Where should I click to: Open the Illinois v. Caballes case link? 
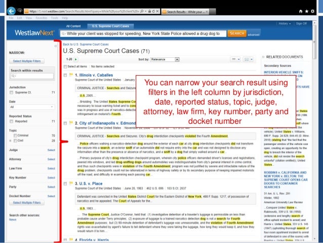click(96, 75)
